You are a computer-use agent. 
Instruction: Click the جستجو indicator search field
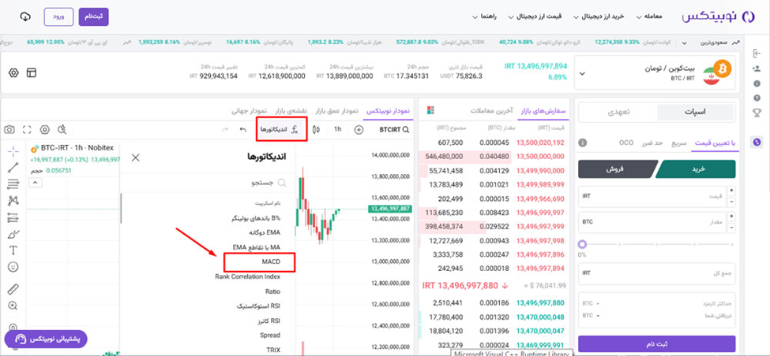pos(208,184)
